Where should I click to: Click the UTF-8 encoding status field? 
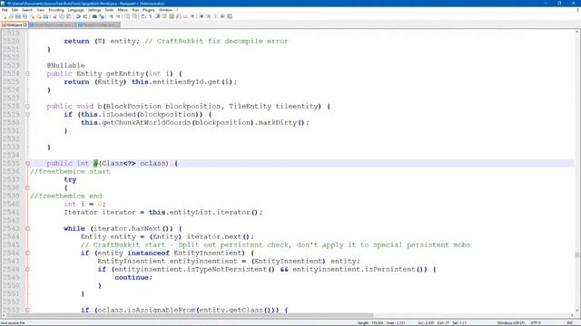pyautogui.click(x=536, y=322)
